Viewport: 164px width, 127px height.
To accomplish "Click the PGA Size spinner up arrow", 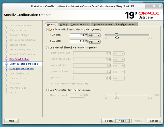I will click(86, 40).
